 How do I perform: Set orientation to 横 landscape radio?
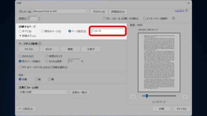pos(49,79)
